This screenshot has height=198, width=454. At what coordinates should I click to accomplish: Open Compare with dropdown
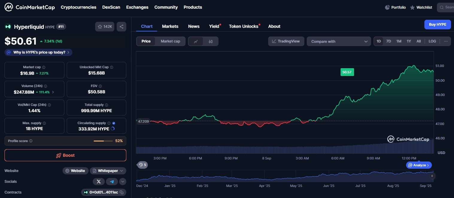tap(339, 41)
